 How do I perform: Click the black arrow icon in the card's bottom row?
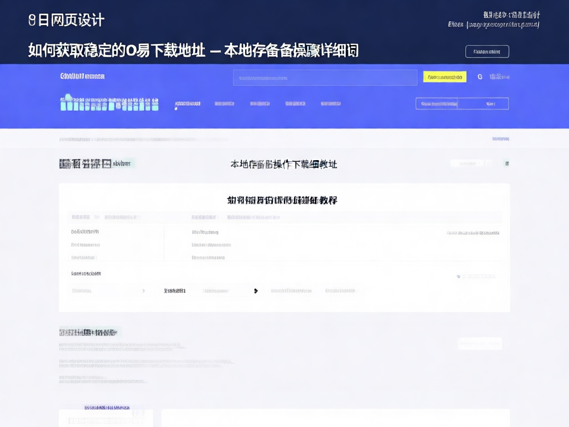pyautogui.click(x=256, y=291)
